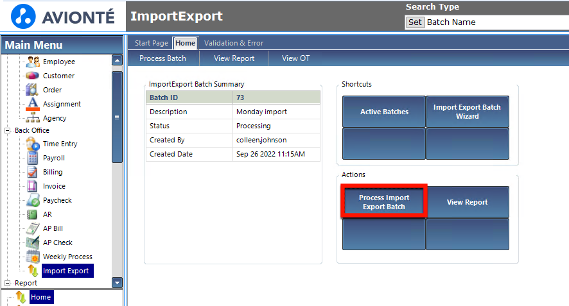Select the Customer icon in the menu
The image size is (569, 306).
point(33,76)
